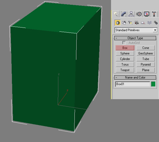Open the Motion panel tab
This screenshot has width=159, height=142.
click(x=139, y=14)
